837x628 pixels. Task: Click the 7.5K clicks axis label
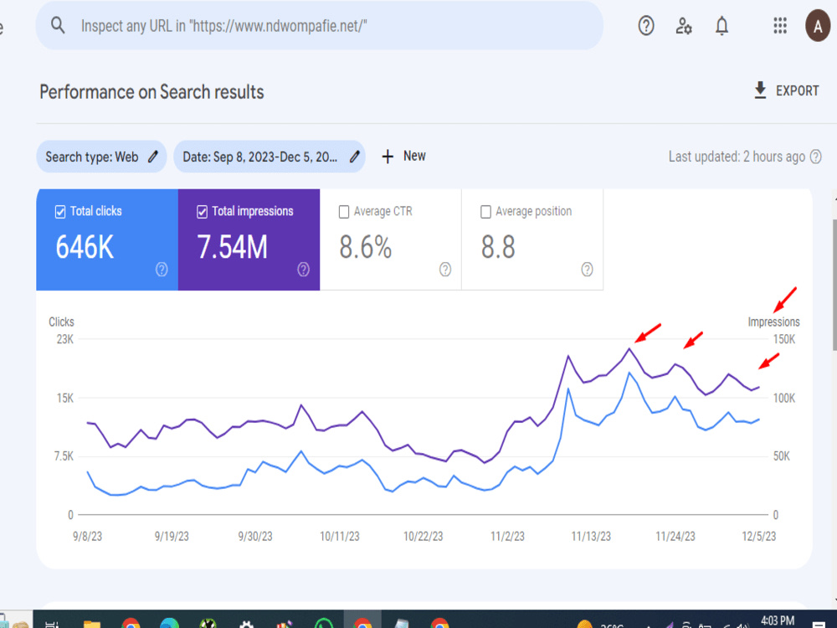coord(64,456)
